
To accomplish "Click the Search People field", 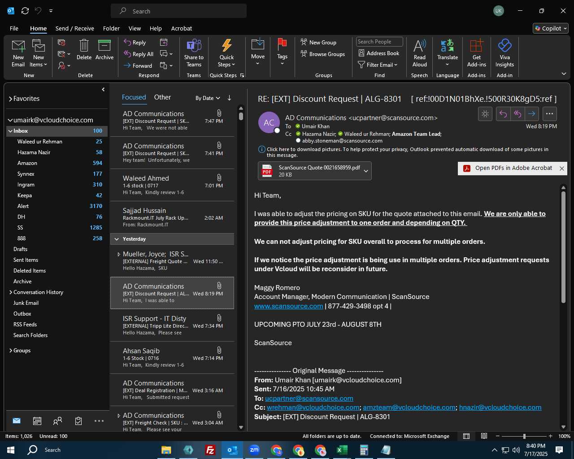I will coord(379,42).
